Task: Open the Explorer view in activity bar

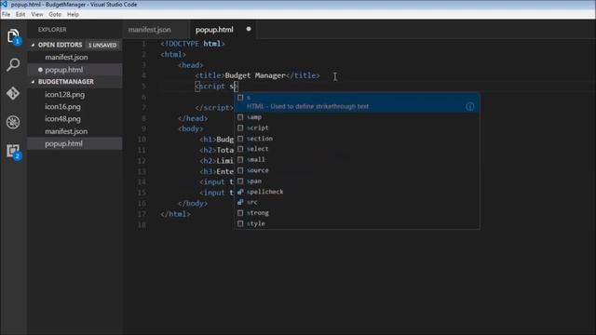Action: click(x=13, y=36)
